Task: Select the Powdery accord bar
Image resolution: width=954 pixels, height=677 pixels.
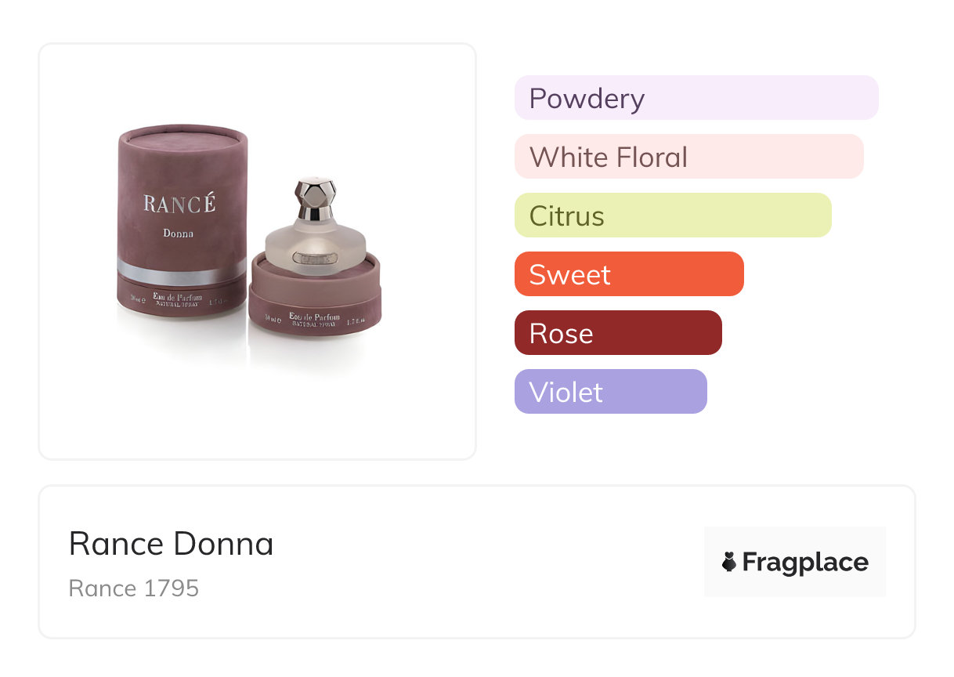Action: 696,98
